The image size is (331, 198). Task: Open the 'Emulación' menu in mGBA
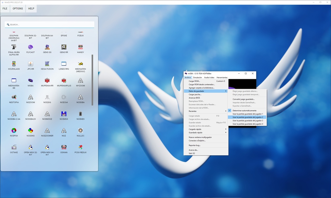pyautogui.click(x=198, y=78)
